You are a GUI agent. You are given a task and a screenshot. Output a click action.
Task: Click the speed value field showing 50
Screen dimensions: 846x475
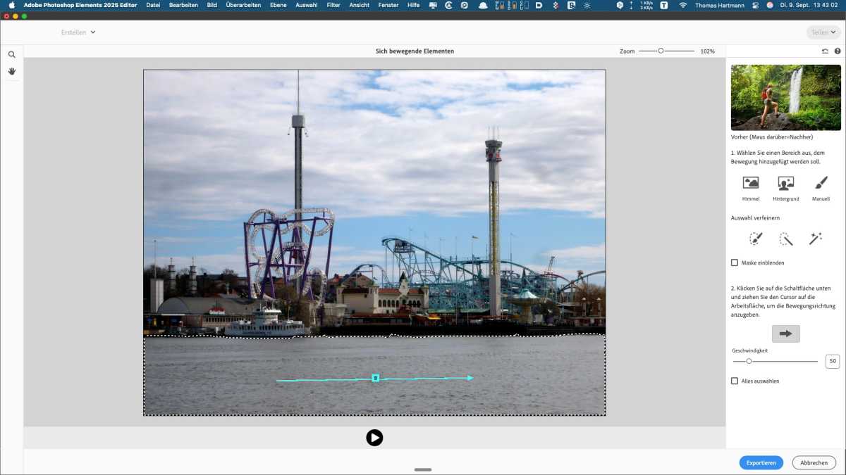[x=833, y=361]
